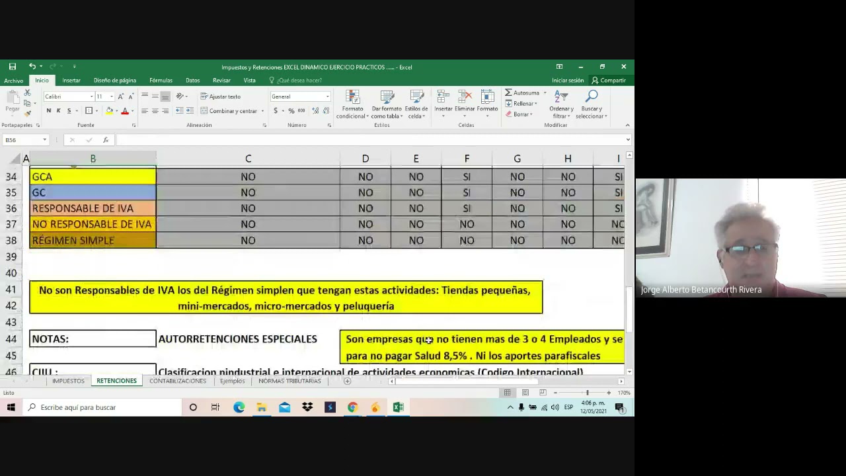The height and width of the screenshot is (476, 846).
Task: Open Buscar y seleccionar magnifier
Action: click(x=591, y=105)
